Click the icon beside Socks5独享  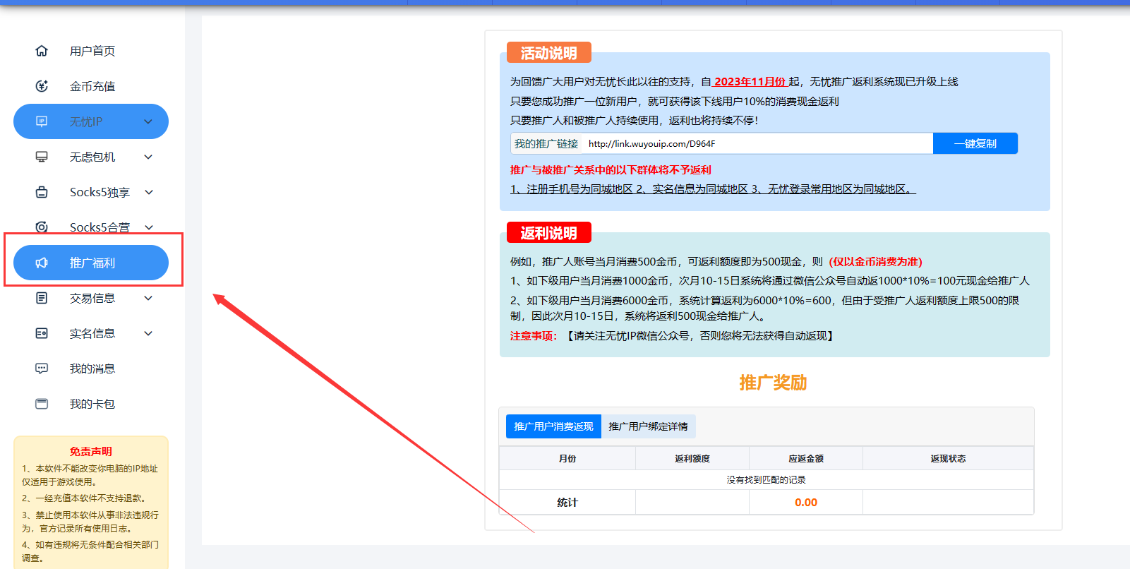pos(42,192)
